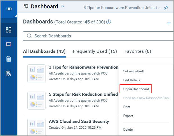Switch to the Frequently Used tab
Image resolution: width=174 pixels, height=136 pixels.
point(95,51)
